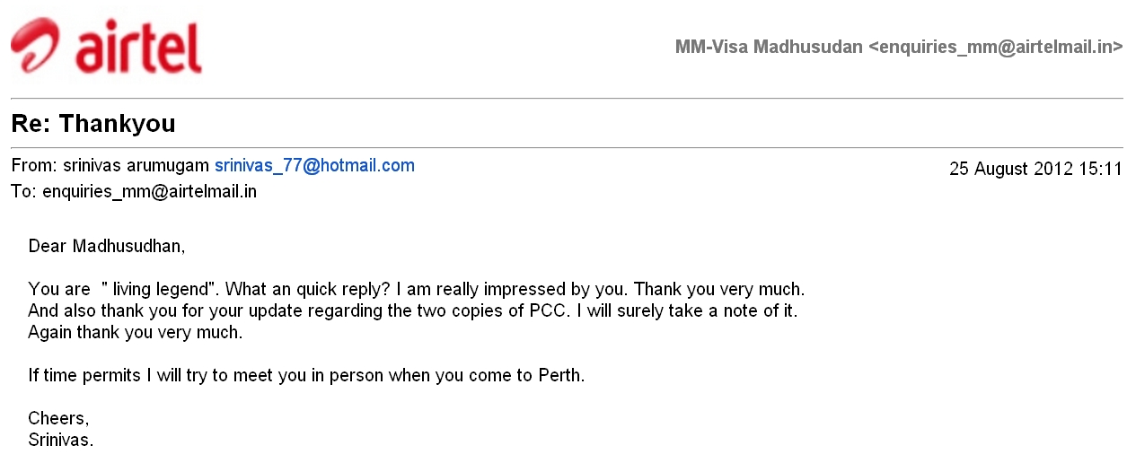Screen dimensions: 1127x463
Task: Click the To recipient enquiries_mm@airtelmail.in
Action: click(150, 192)
